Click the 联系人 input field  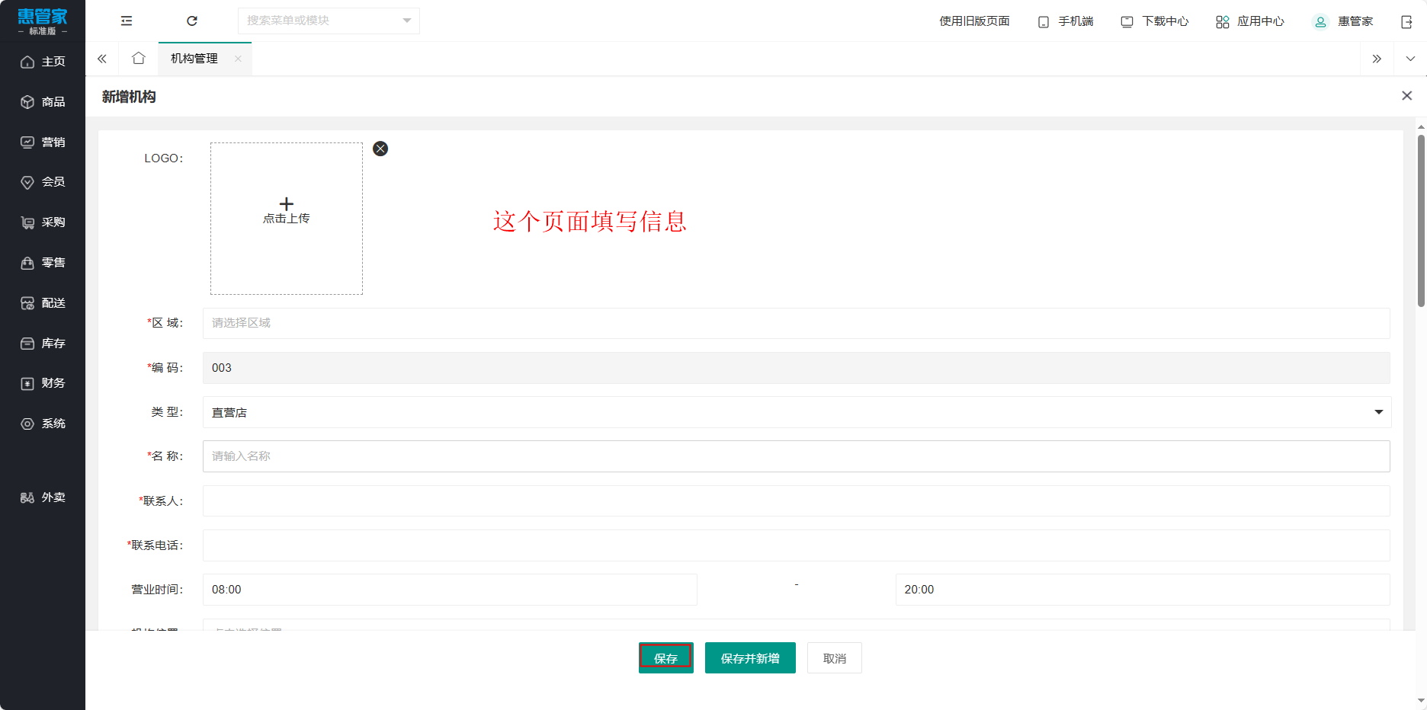pyautogui.click(x=797, y=501)
